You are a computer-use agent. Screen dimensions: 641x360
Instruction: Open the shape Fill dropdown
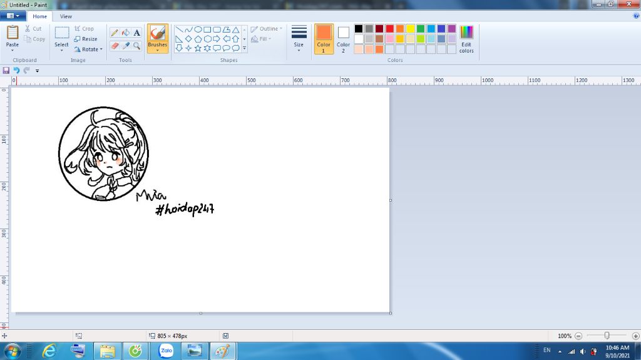coord(261,39)
